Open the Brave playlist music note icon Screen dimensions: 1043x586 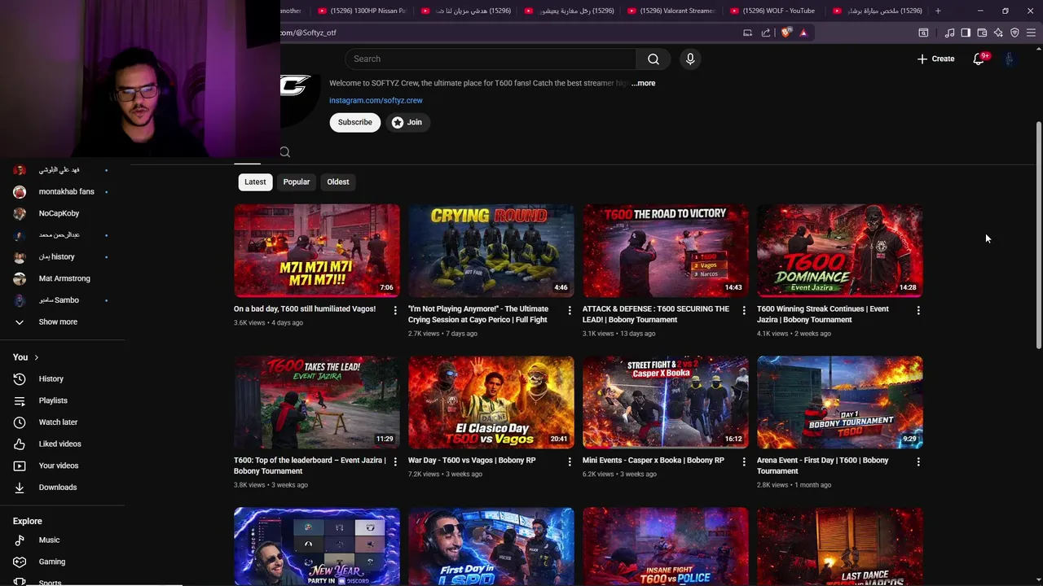click(x=949, y=33)
